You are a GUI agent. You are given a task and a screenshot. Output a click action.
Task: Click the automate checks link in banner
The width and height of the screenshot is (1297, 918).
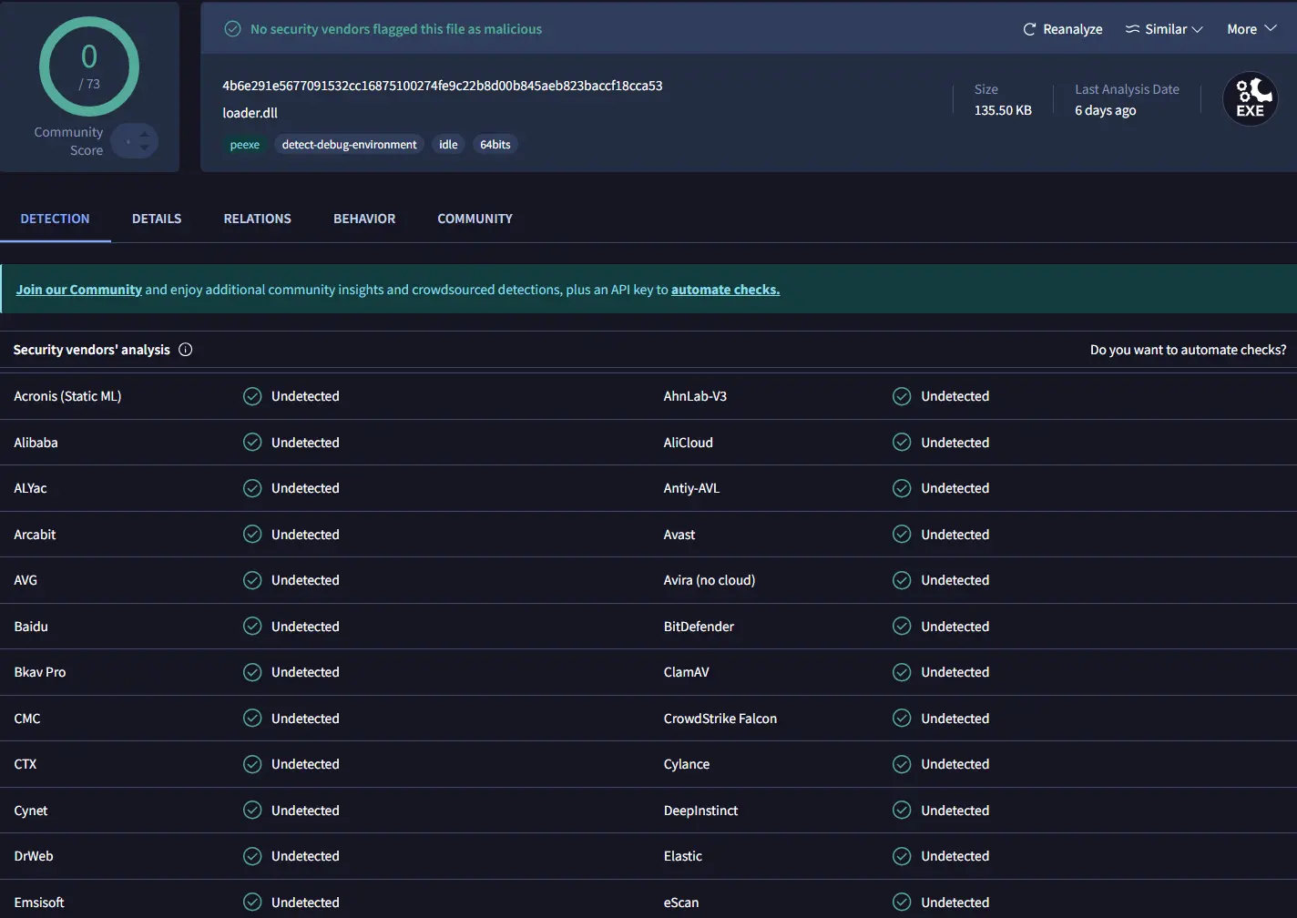click(725, 290)
